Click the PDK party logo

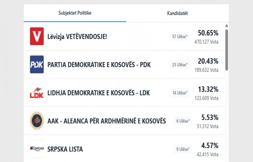(37, 64)
